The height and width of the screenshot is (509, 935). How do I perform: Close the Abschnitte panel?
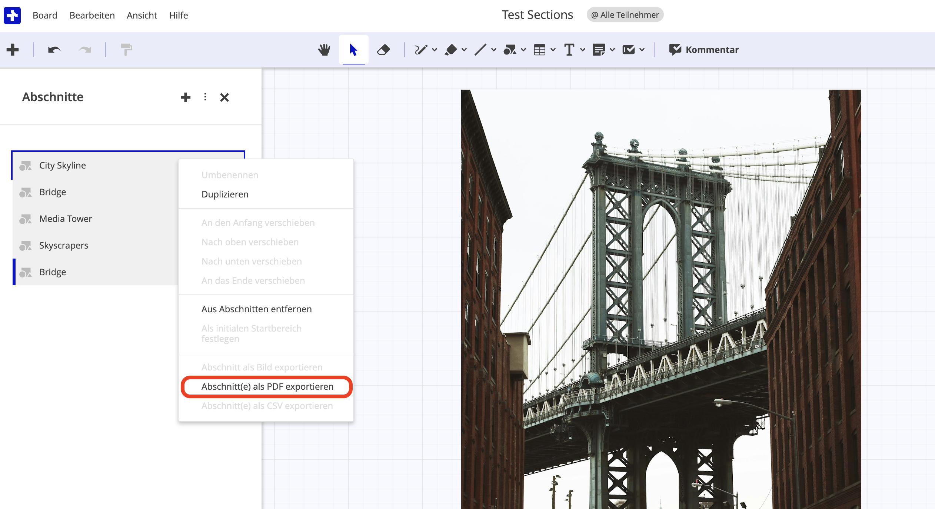(224, 97)
